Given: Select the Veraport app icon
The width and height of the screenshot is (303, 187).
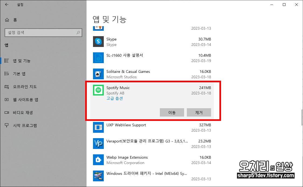Looking at the screenshot, I should pos(98,144).
